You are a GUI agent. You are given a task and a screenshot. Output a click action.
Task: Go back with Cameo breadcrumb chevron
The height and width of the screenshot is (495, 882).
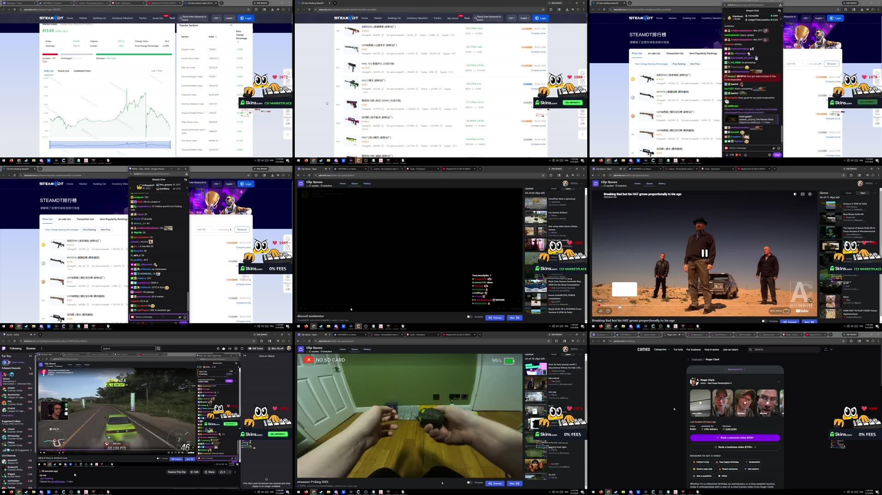coord(688,360)
